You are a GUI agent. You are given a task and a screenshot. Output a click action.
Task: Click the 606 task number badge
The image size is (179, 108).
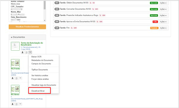[57, 15]
